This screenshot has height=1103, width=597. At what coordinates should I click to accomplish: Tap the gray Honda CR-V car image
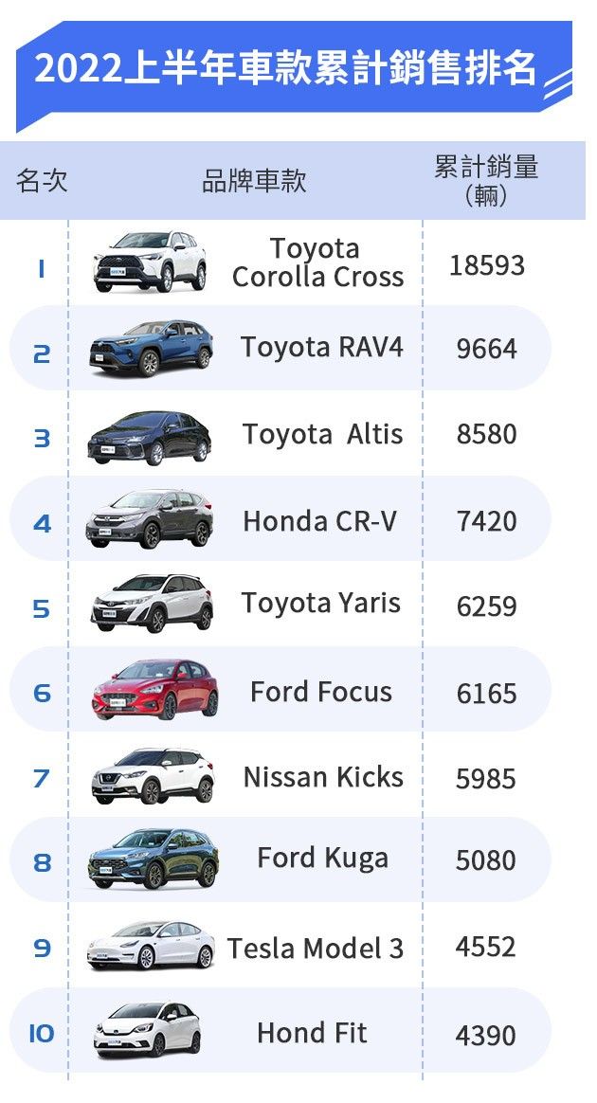click(x=150, y=519)
